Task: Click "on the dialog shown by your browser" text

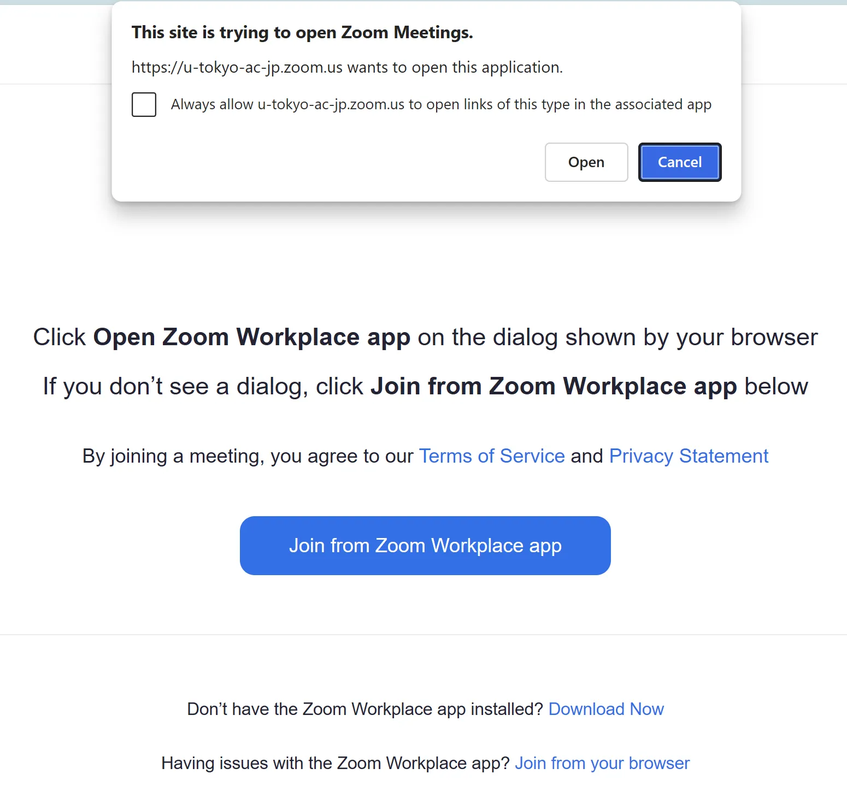Action: pos(617,337)
